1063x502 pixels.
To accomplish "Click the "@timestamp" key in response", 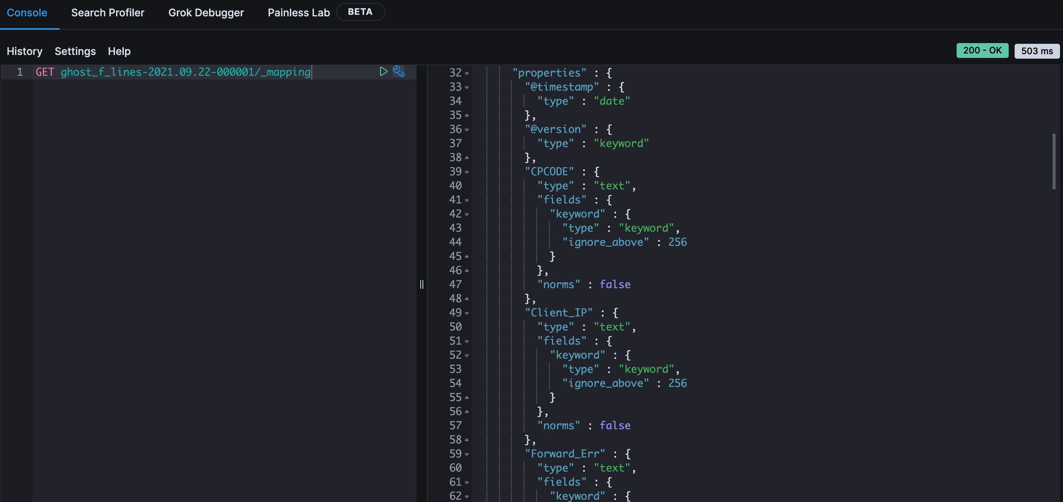I will tap(562, 87).
